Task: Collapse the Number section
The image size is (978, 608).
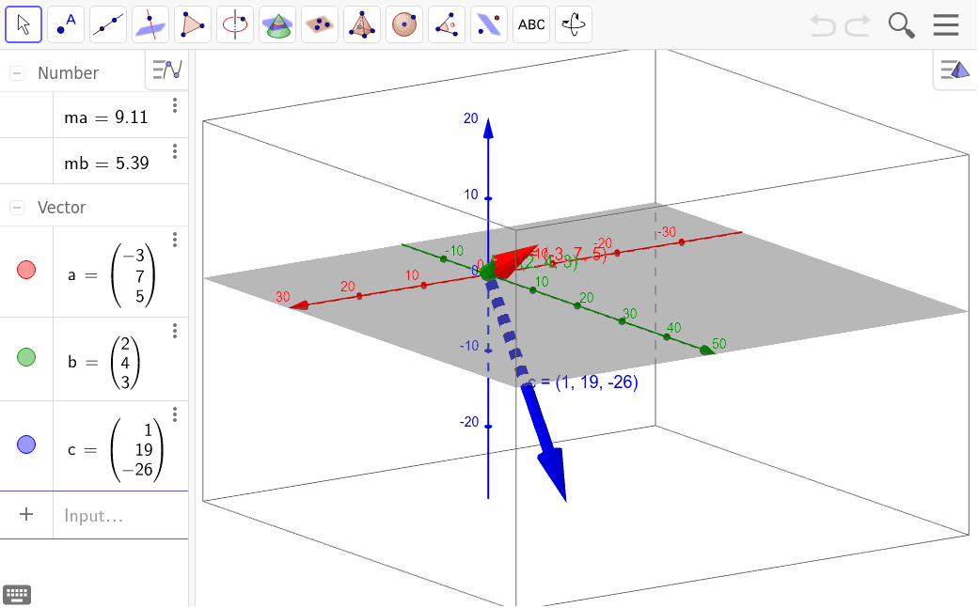Action: 17,73
